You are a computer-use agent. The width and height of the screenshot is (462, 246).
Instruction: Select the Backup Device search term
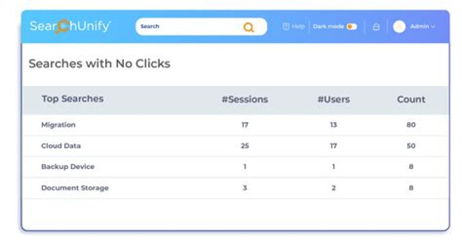pos(68,166)
